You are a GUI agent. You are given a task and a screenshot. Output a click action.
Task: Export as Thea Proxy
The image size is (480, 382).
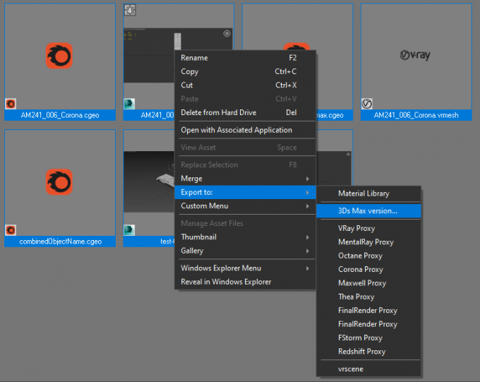[x=368, y=297]
